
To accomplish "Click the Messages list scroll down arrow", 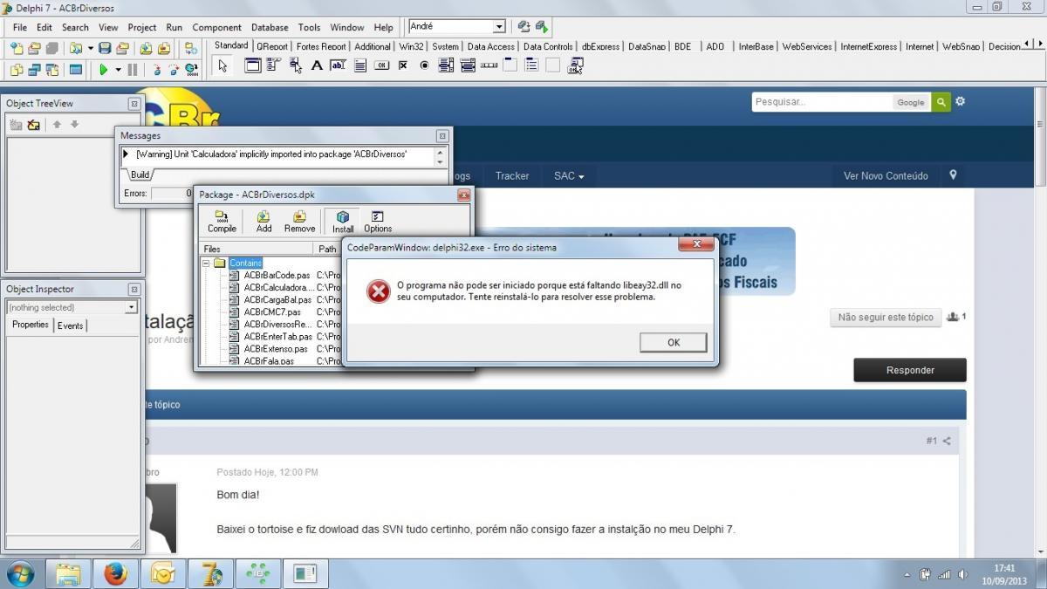I will point(441,162).
